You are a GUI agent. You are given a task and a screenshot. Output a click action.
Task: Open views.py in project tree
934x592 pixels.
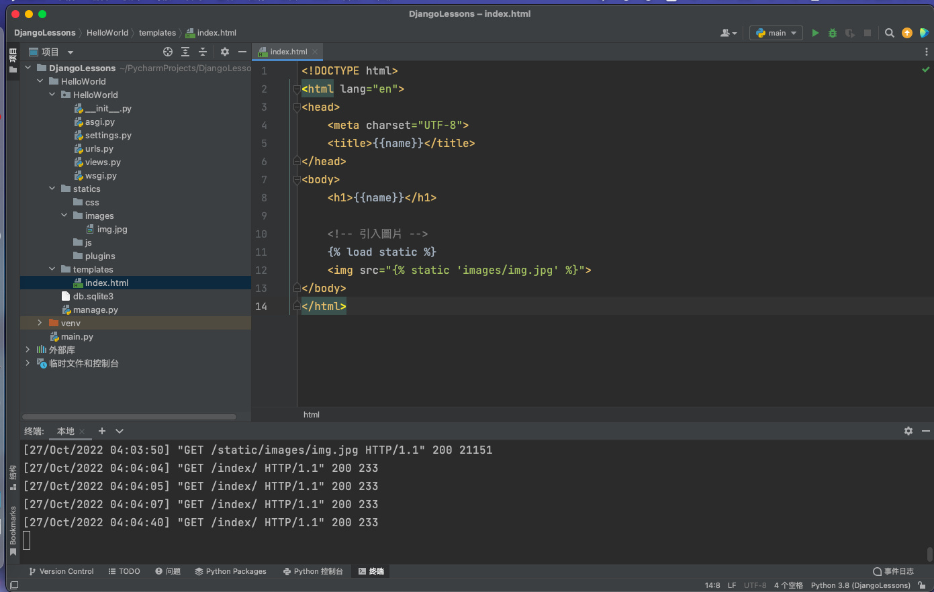click(103, 162)
